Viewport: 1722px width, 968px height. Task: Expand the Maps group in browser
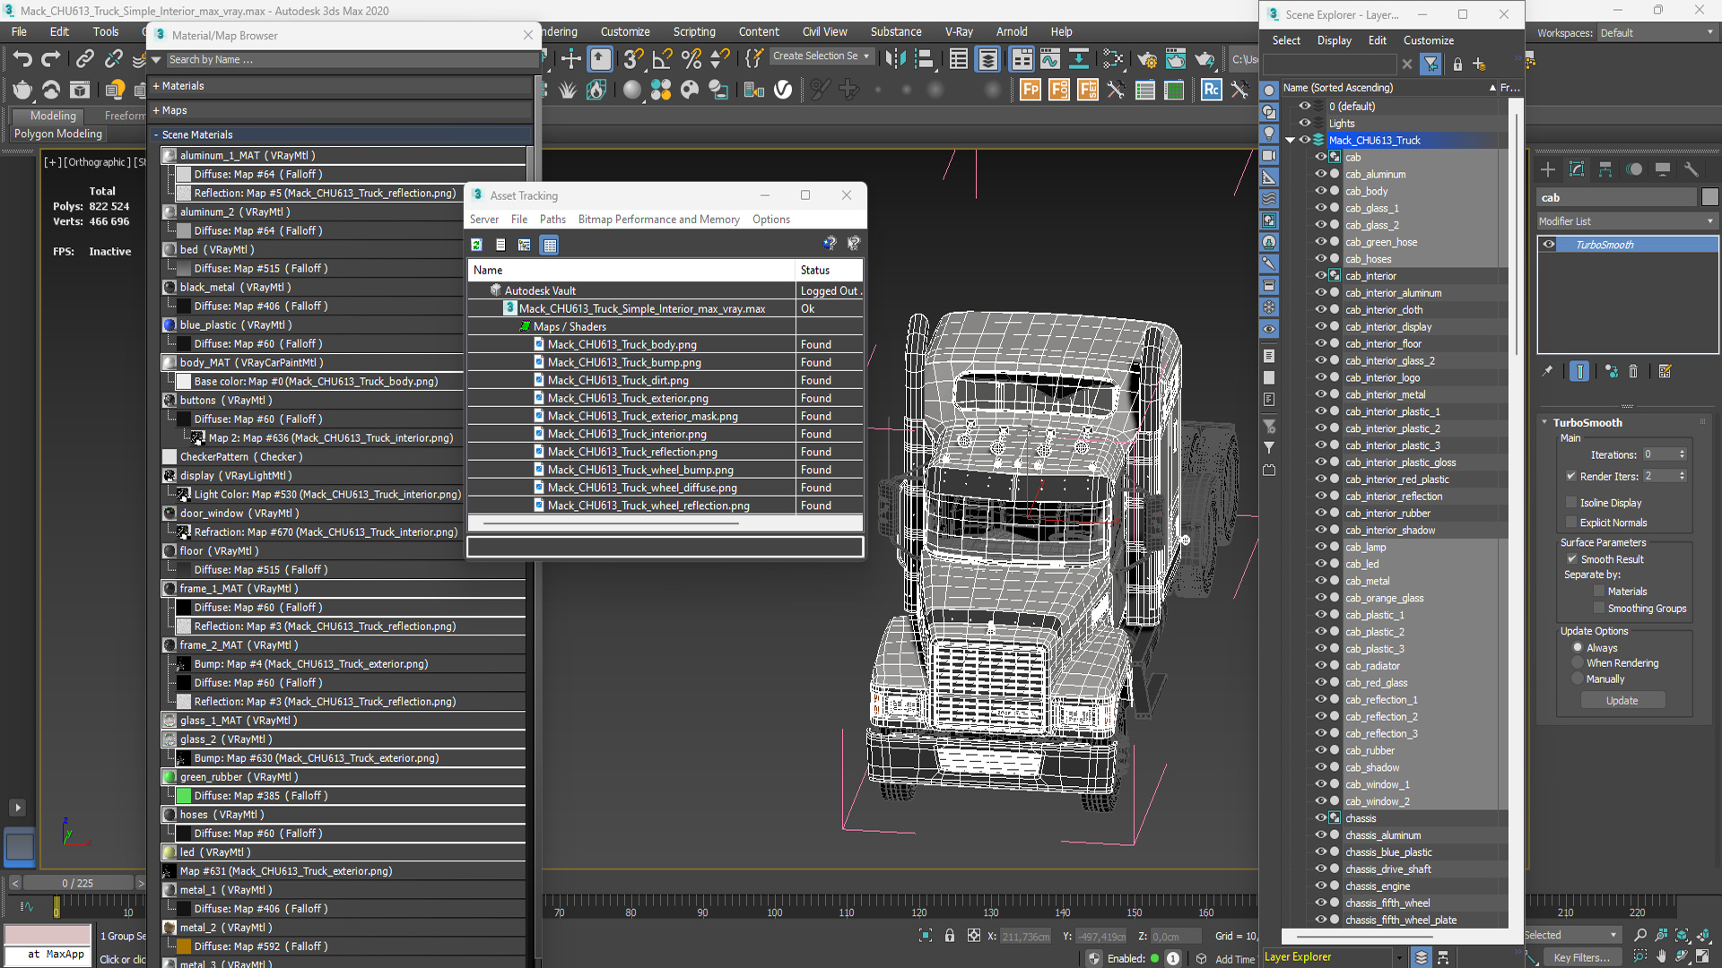(x=156, y=110)
